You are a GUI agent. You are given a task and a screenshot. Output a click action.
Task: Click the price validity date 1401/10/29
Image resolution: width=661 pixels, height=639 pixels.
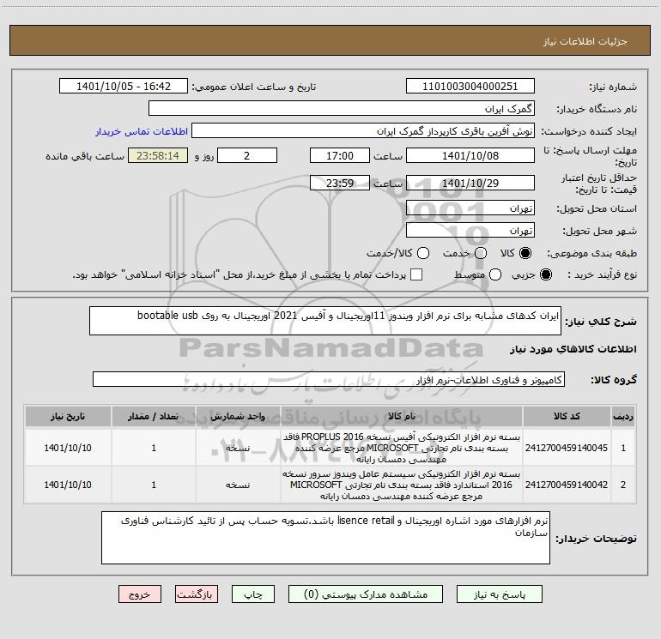(470, 183)
